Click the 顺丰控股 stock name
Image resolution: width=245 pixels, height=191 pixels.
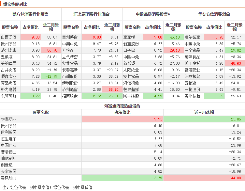[131, 96]
